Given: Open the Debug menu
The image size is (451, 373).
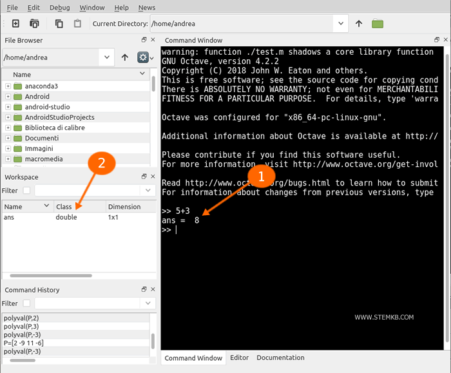Looking at the screenshot, I should click(59, 8).
